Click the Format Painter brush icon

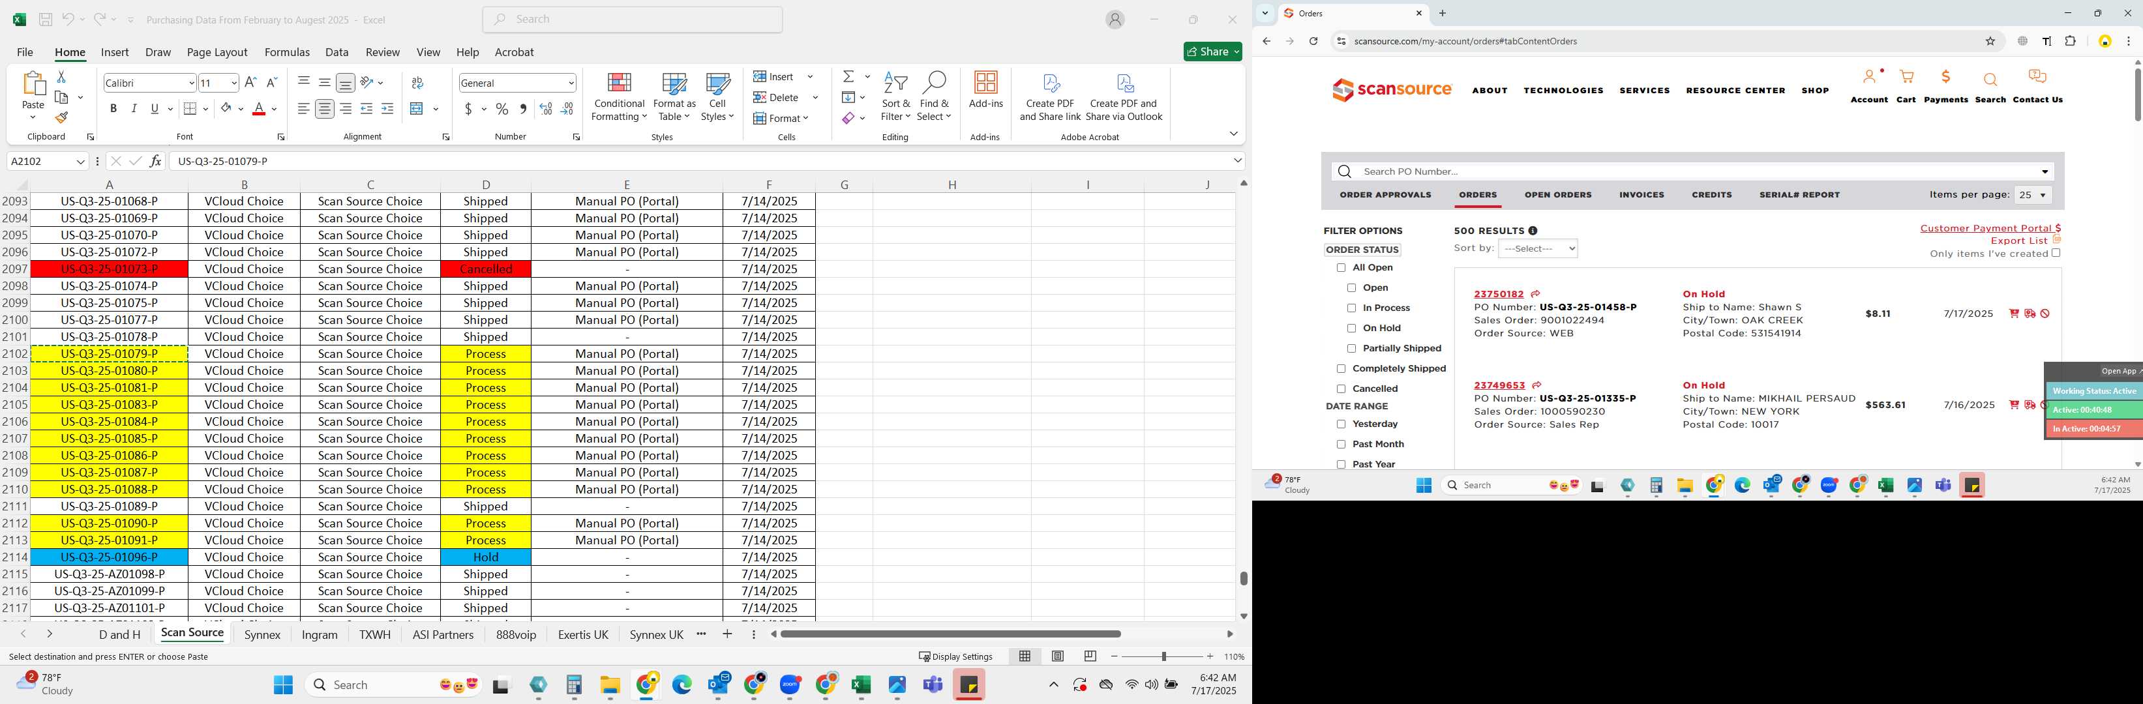pyautogui.click(x=61, y=118)
